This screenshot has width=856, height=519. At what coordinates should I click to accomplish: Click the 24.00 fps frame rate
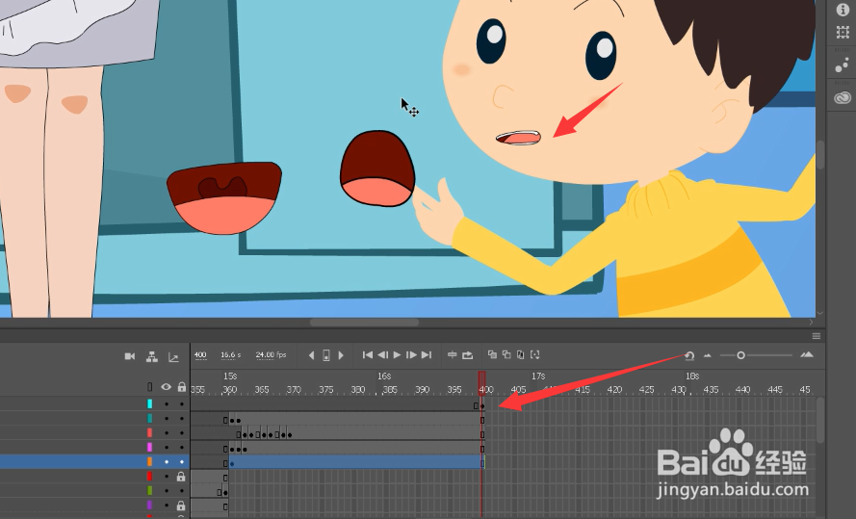271,355
